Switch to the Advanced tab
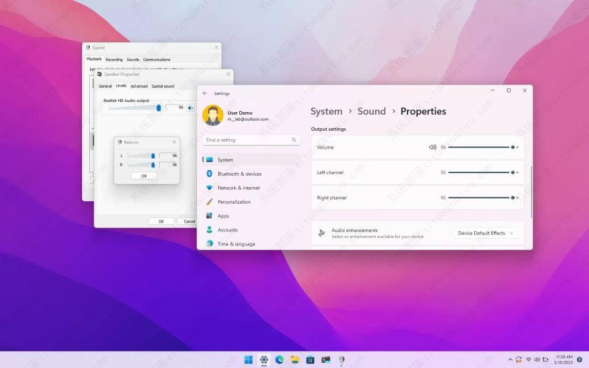 point(139,86)
